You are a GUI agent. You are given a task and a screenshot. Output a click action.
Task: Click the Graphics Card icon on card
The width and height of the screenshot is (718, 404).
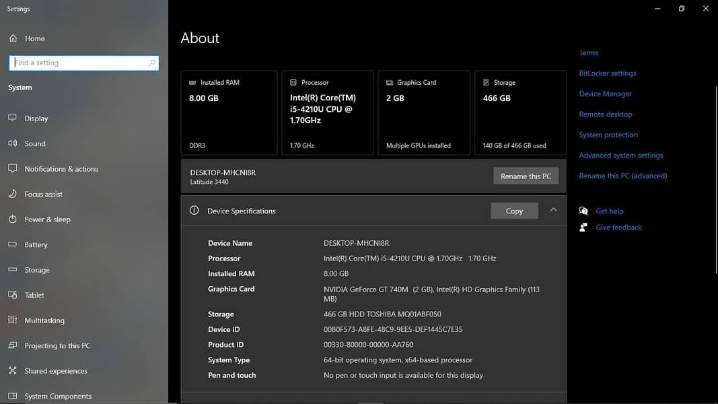pyautogui.click(x=390, y=82)
